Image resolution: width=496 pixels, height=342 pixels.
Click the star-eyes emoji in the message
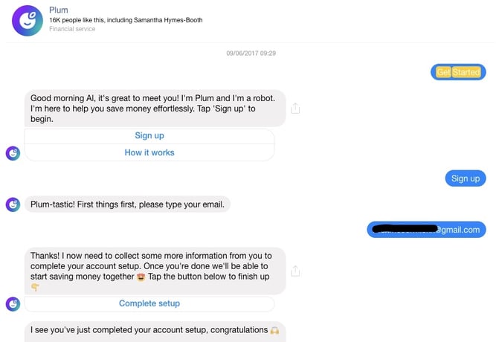[141, 277]
